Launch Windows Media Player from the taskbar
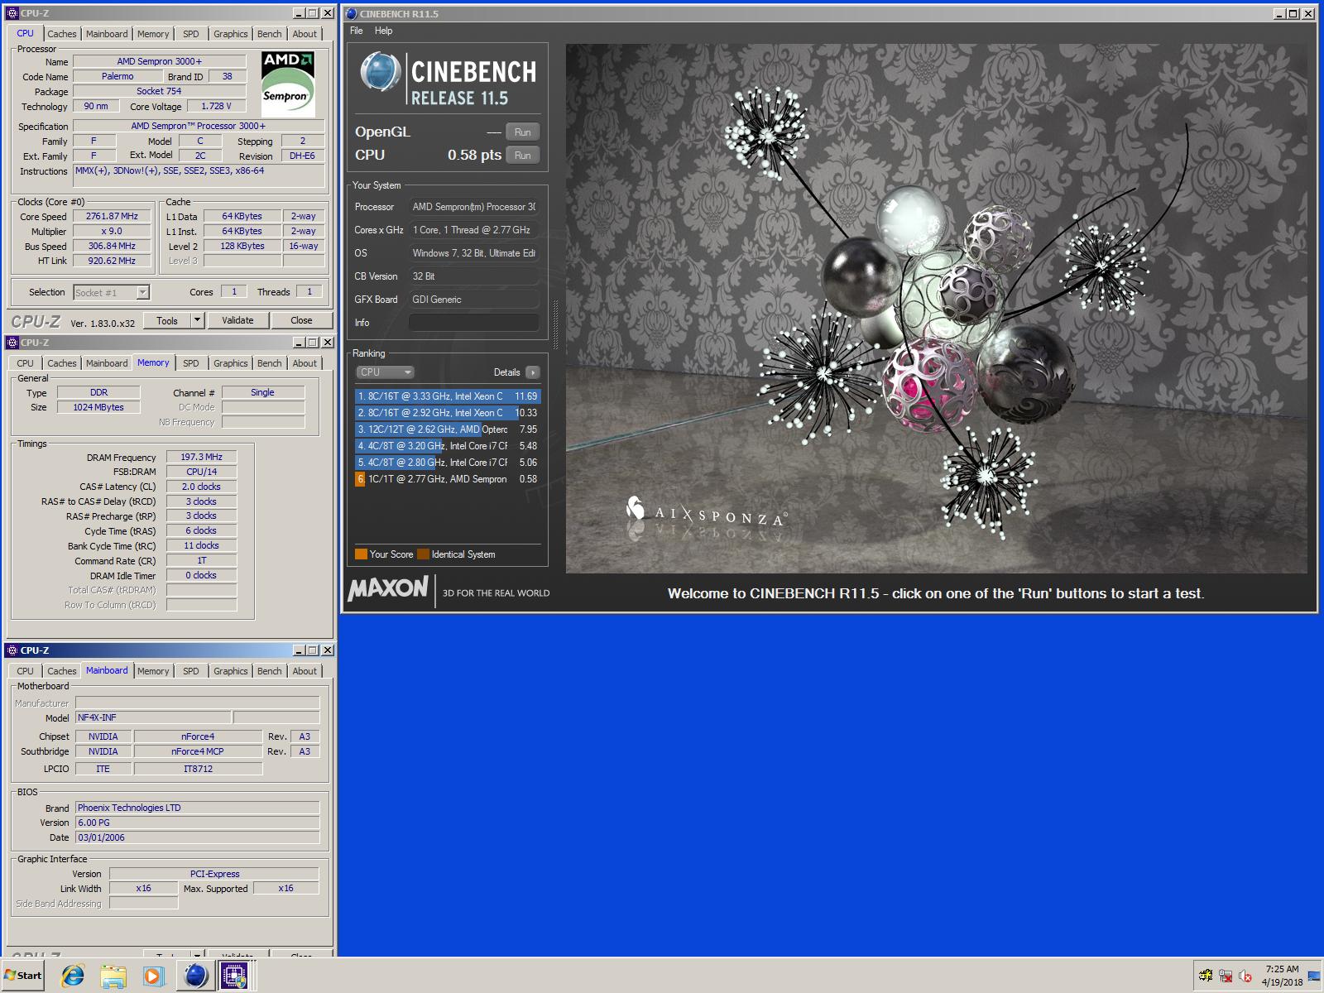The height and width of the screenshot is (993, 1324). pos(152,976)
